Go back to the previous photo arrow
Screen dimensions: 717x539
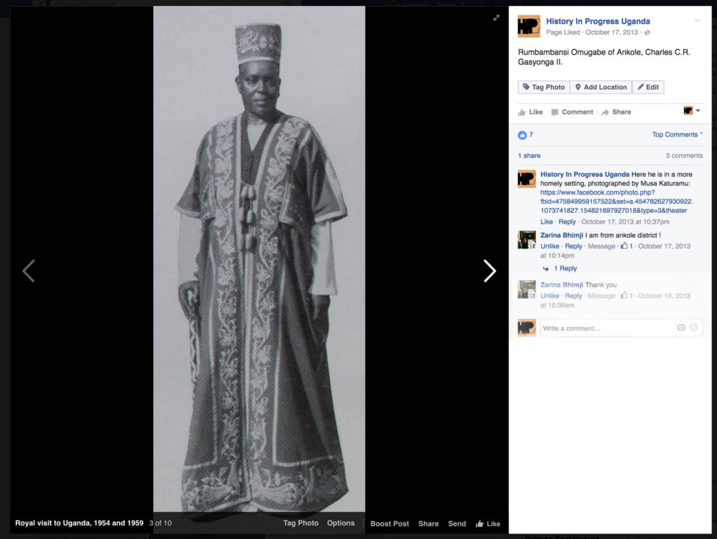(28, 271)
